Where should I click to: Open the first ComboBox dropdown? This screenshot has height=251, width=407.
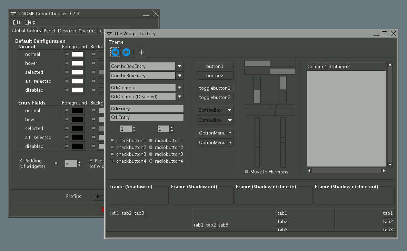pyautogui.click(x=215, y=110)
